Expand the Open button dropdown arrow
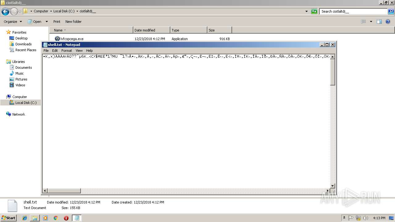 [x=47, y=22]
